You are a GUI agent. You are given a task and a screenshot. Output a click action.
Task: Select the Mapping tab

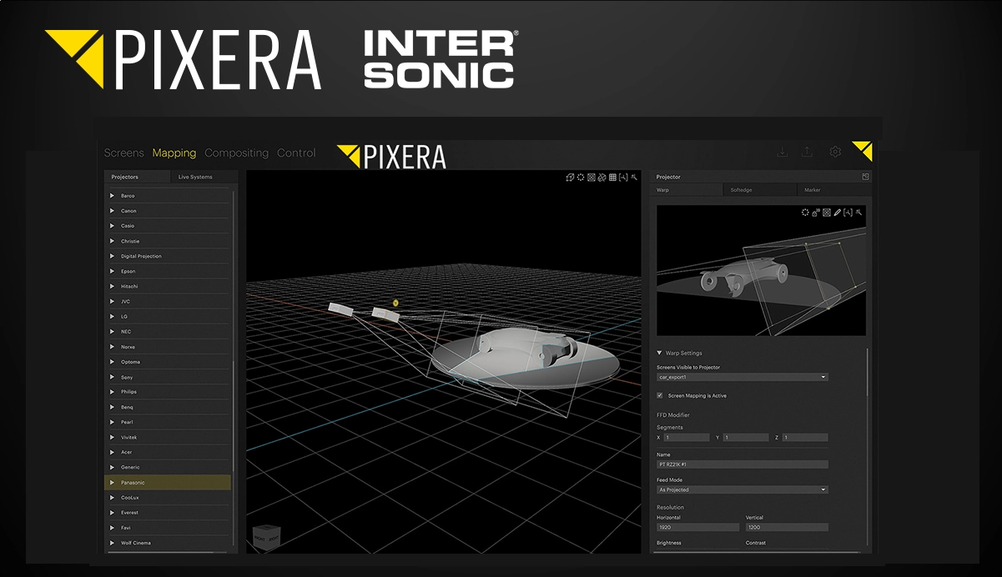pos(174,153)
